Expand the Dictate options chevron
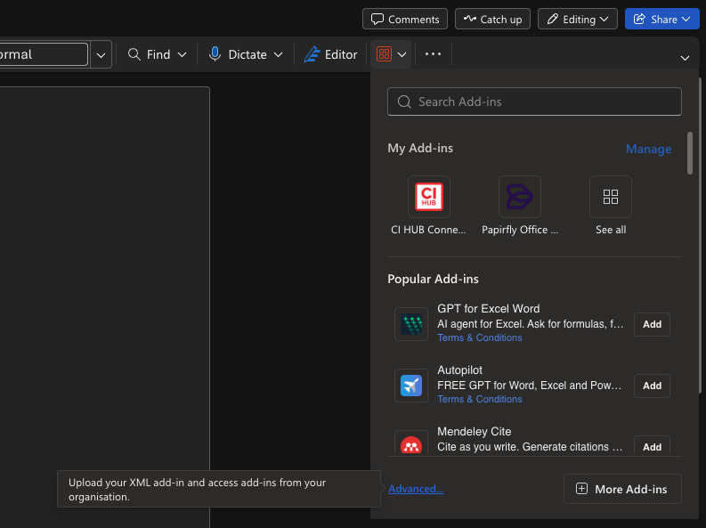The width and height of the screenshot is (706, 528). pos(279,55)
